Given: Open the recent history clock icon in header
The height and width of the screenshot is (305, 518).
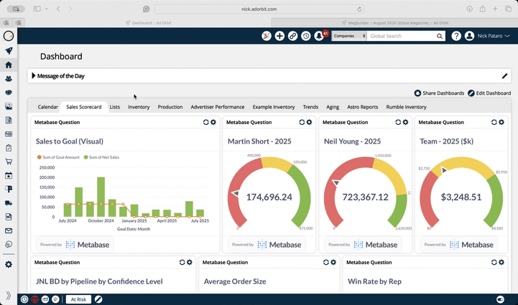Looking at the screenshot, I should coord(306,36).
